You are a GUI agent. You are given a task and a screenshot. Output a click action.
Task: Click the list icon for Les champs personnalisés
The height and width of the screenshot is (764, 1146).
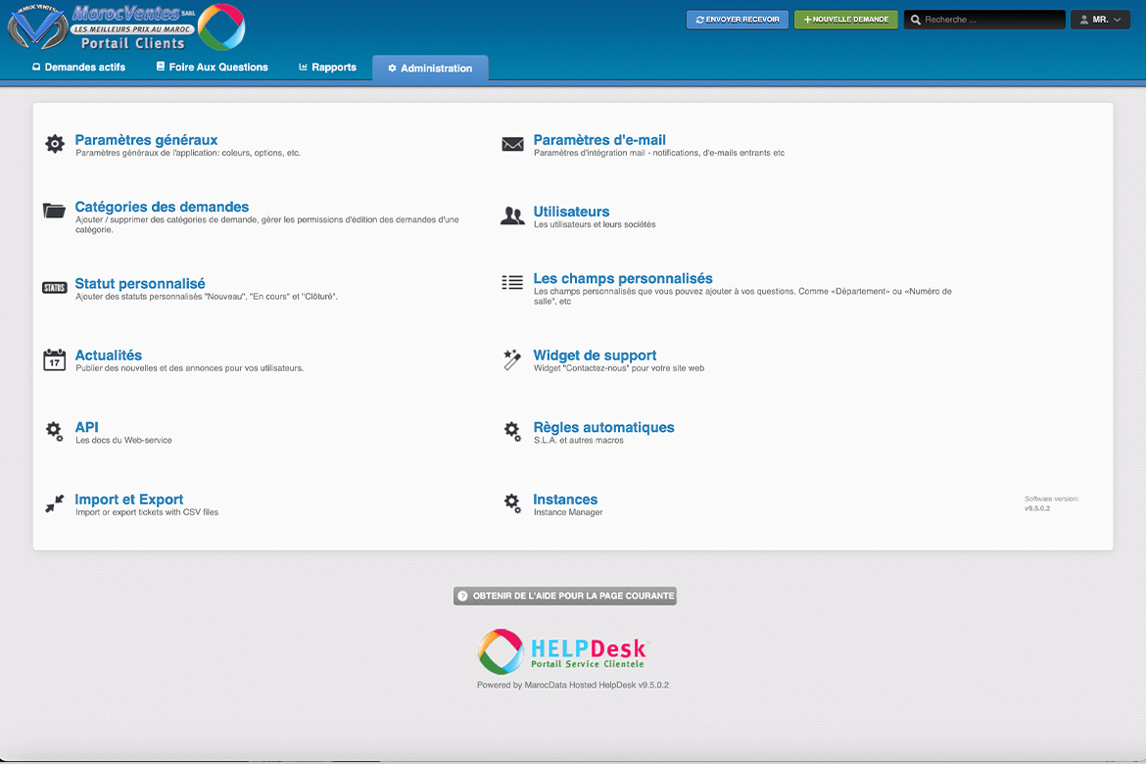[512, 283]
